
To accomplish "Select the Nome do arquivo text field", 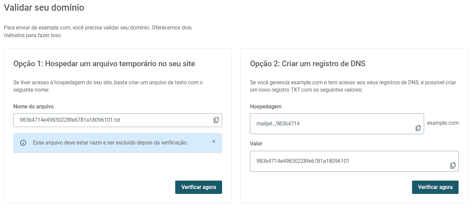I will [x=118, y=120].
